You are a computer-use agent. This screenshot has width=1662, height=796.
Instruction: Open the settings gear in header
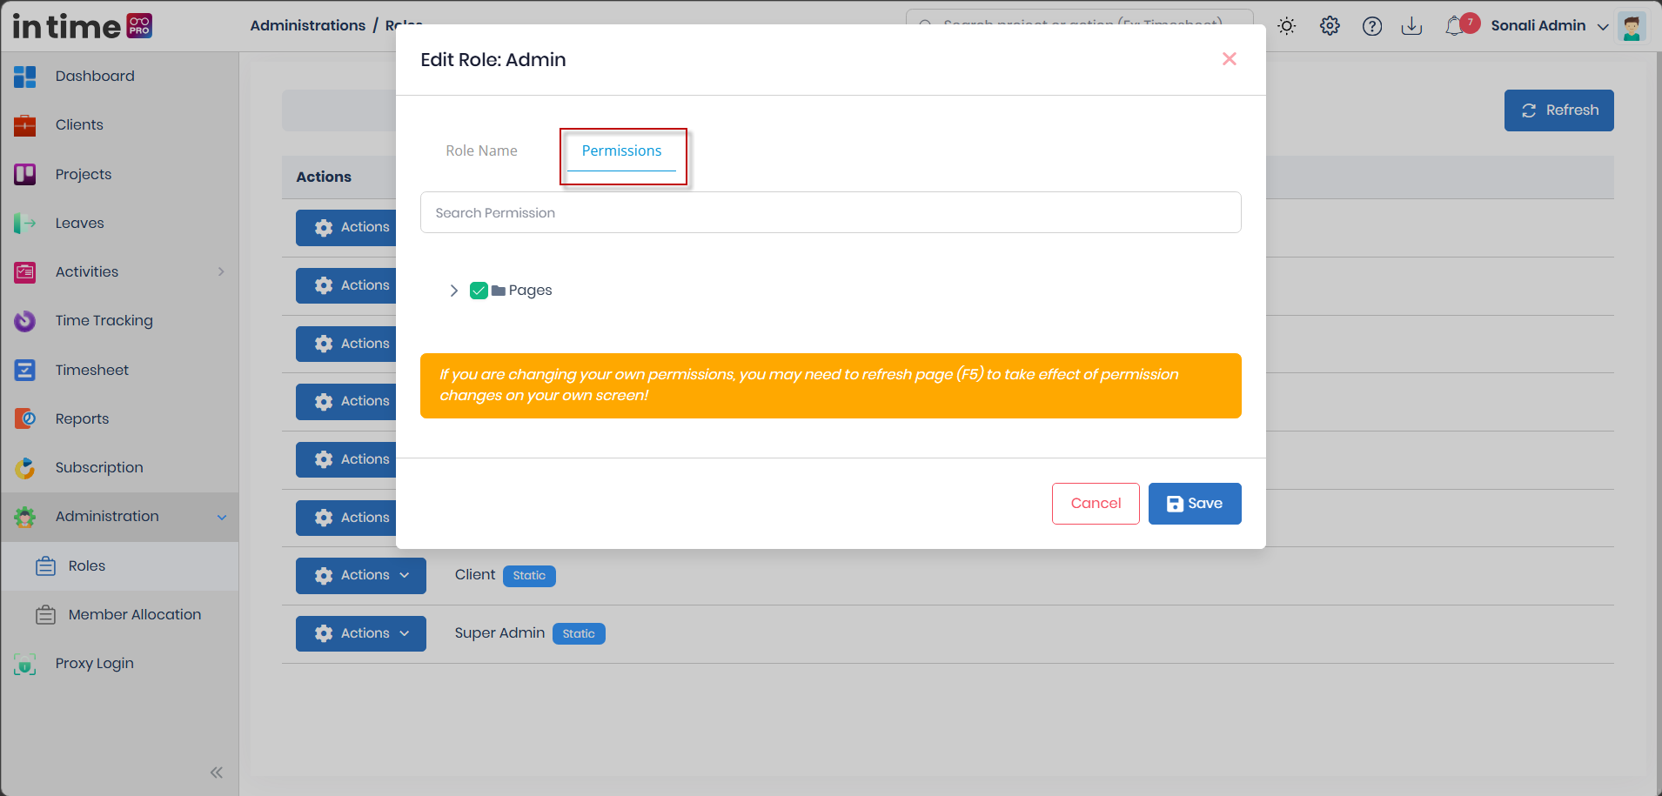(1330, 26)
